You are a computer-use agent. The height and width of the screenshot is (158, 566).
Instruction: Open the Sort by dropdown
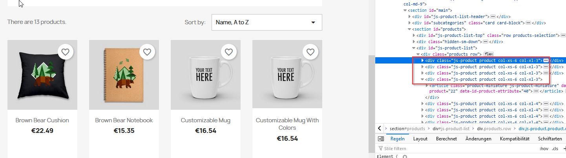(x=267, y=22)
